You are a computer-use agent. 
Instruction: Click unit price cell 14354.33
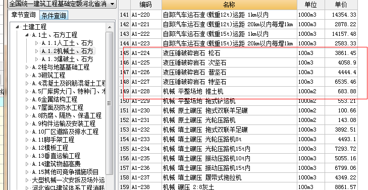[341, 15]
